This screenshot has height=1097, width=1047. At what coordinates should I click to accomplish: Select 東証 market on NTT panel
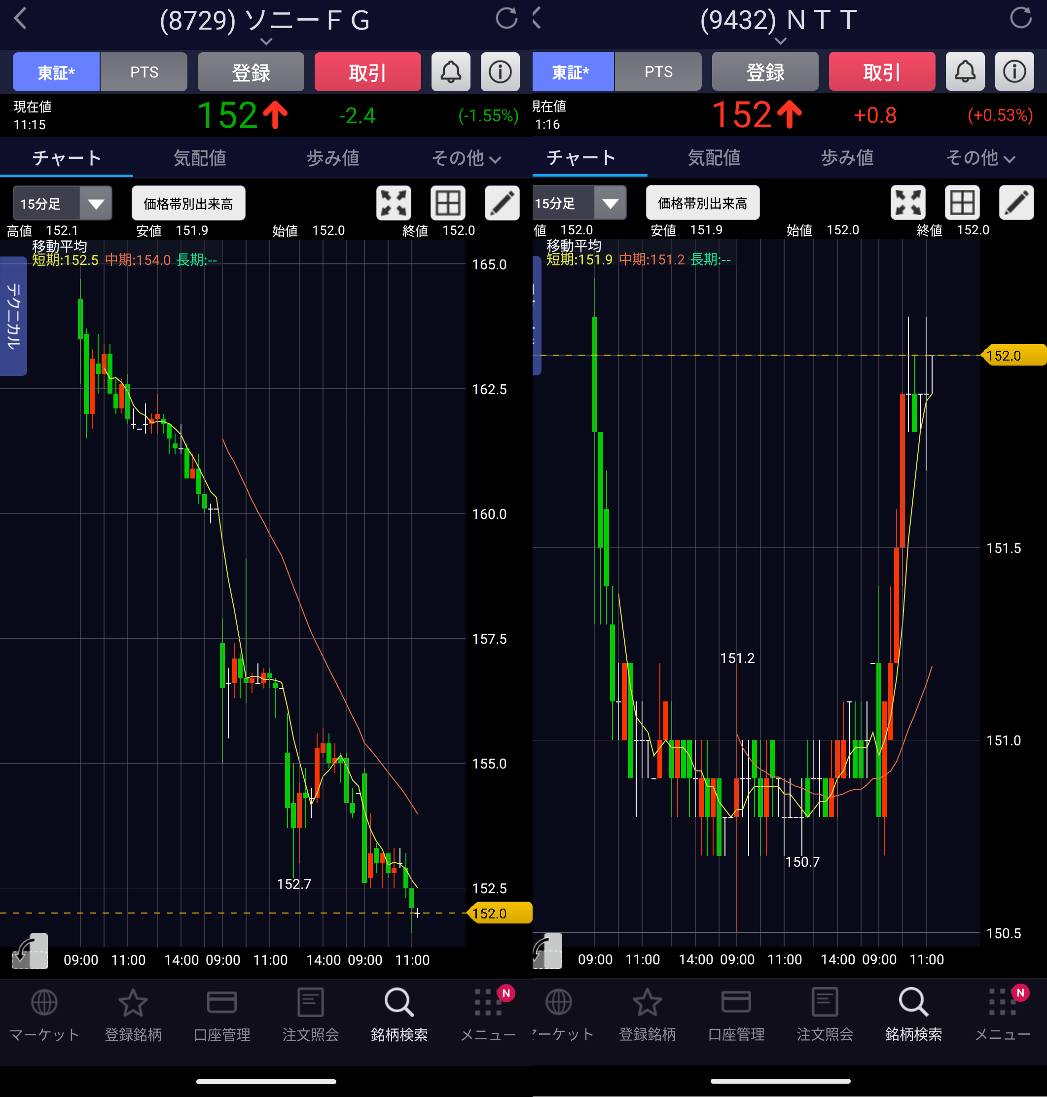pyautogui.click(x=572, y=72)
